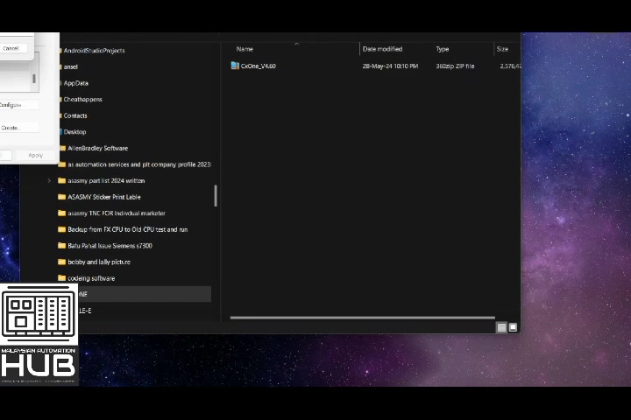The image size is (631, 420).
Task: Switch to large icons view icon in Explorer
Action: [x=513, y=327]
